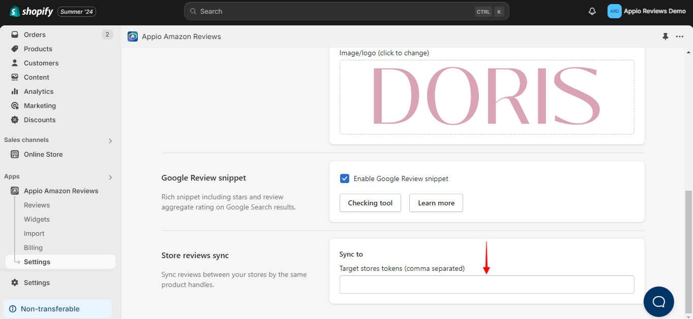Click the Content sidebar icon

tap(15, 77)
